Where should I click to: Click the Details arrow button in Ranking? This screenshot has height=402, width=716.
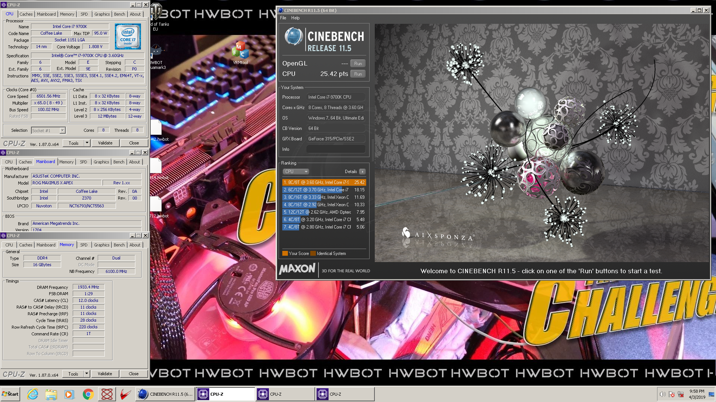[362, 172]
